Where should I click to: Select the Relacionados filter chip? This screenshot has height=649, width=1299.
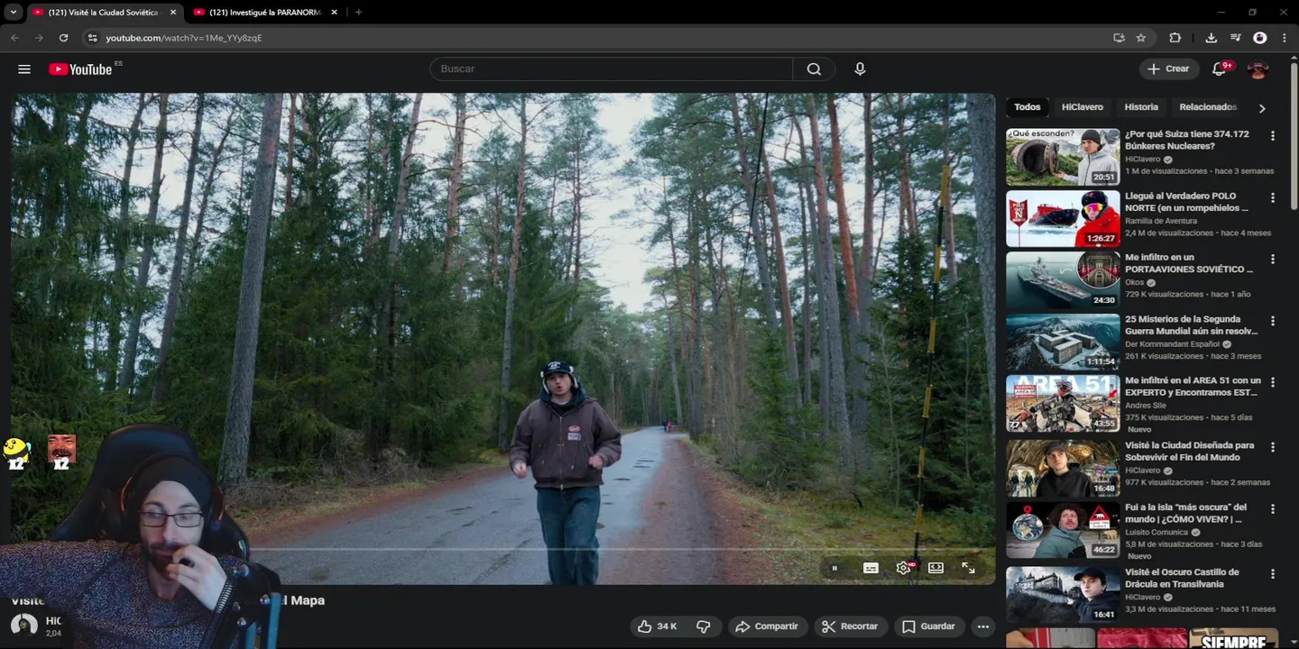pyautogui.click(x=1208, y=107)
